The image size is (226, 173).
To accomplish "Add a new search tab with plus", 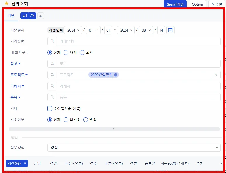I will 41,16.
